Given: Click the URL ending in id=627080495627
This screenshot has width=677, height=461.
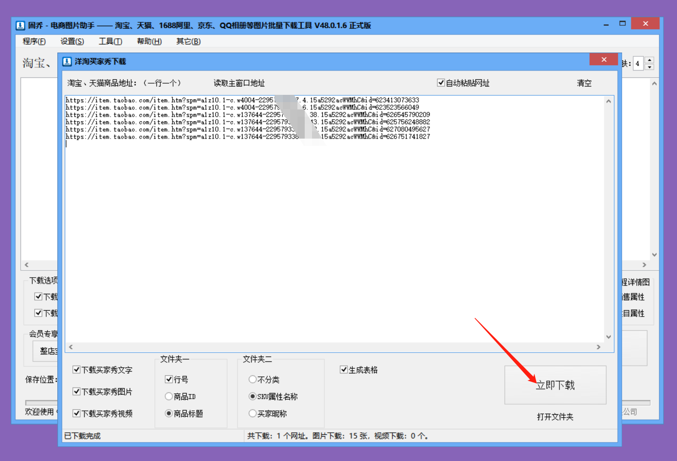Looking at the screenshot, I should coord(248,129).
